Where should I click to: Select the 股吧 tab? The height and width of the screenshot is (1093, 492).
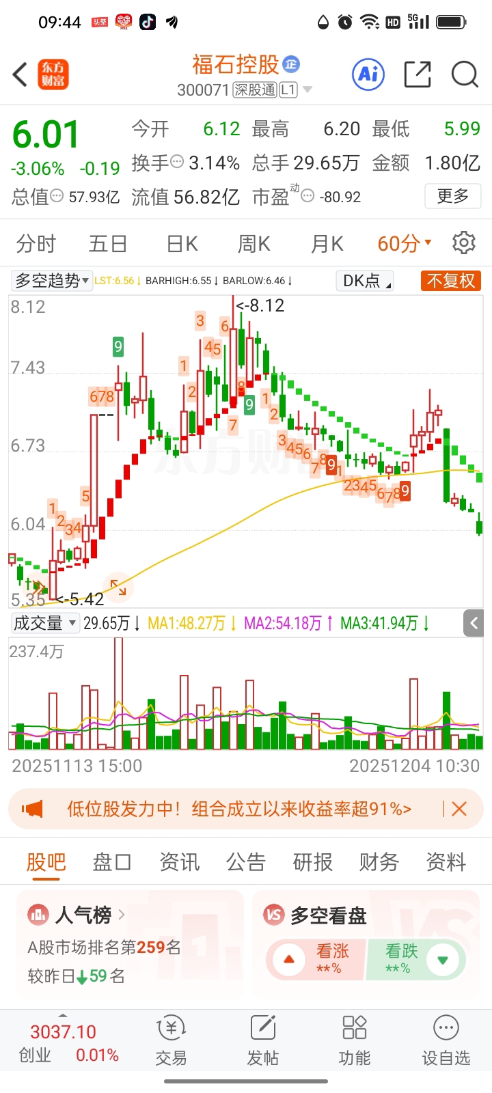pyautogui.click(x=46, y=862)
